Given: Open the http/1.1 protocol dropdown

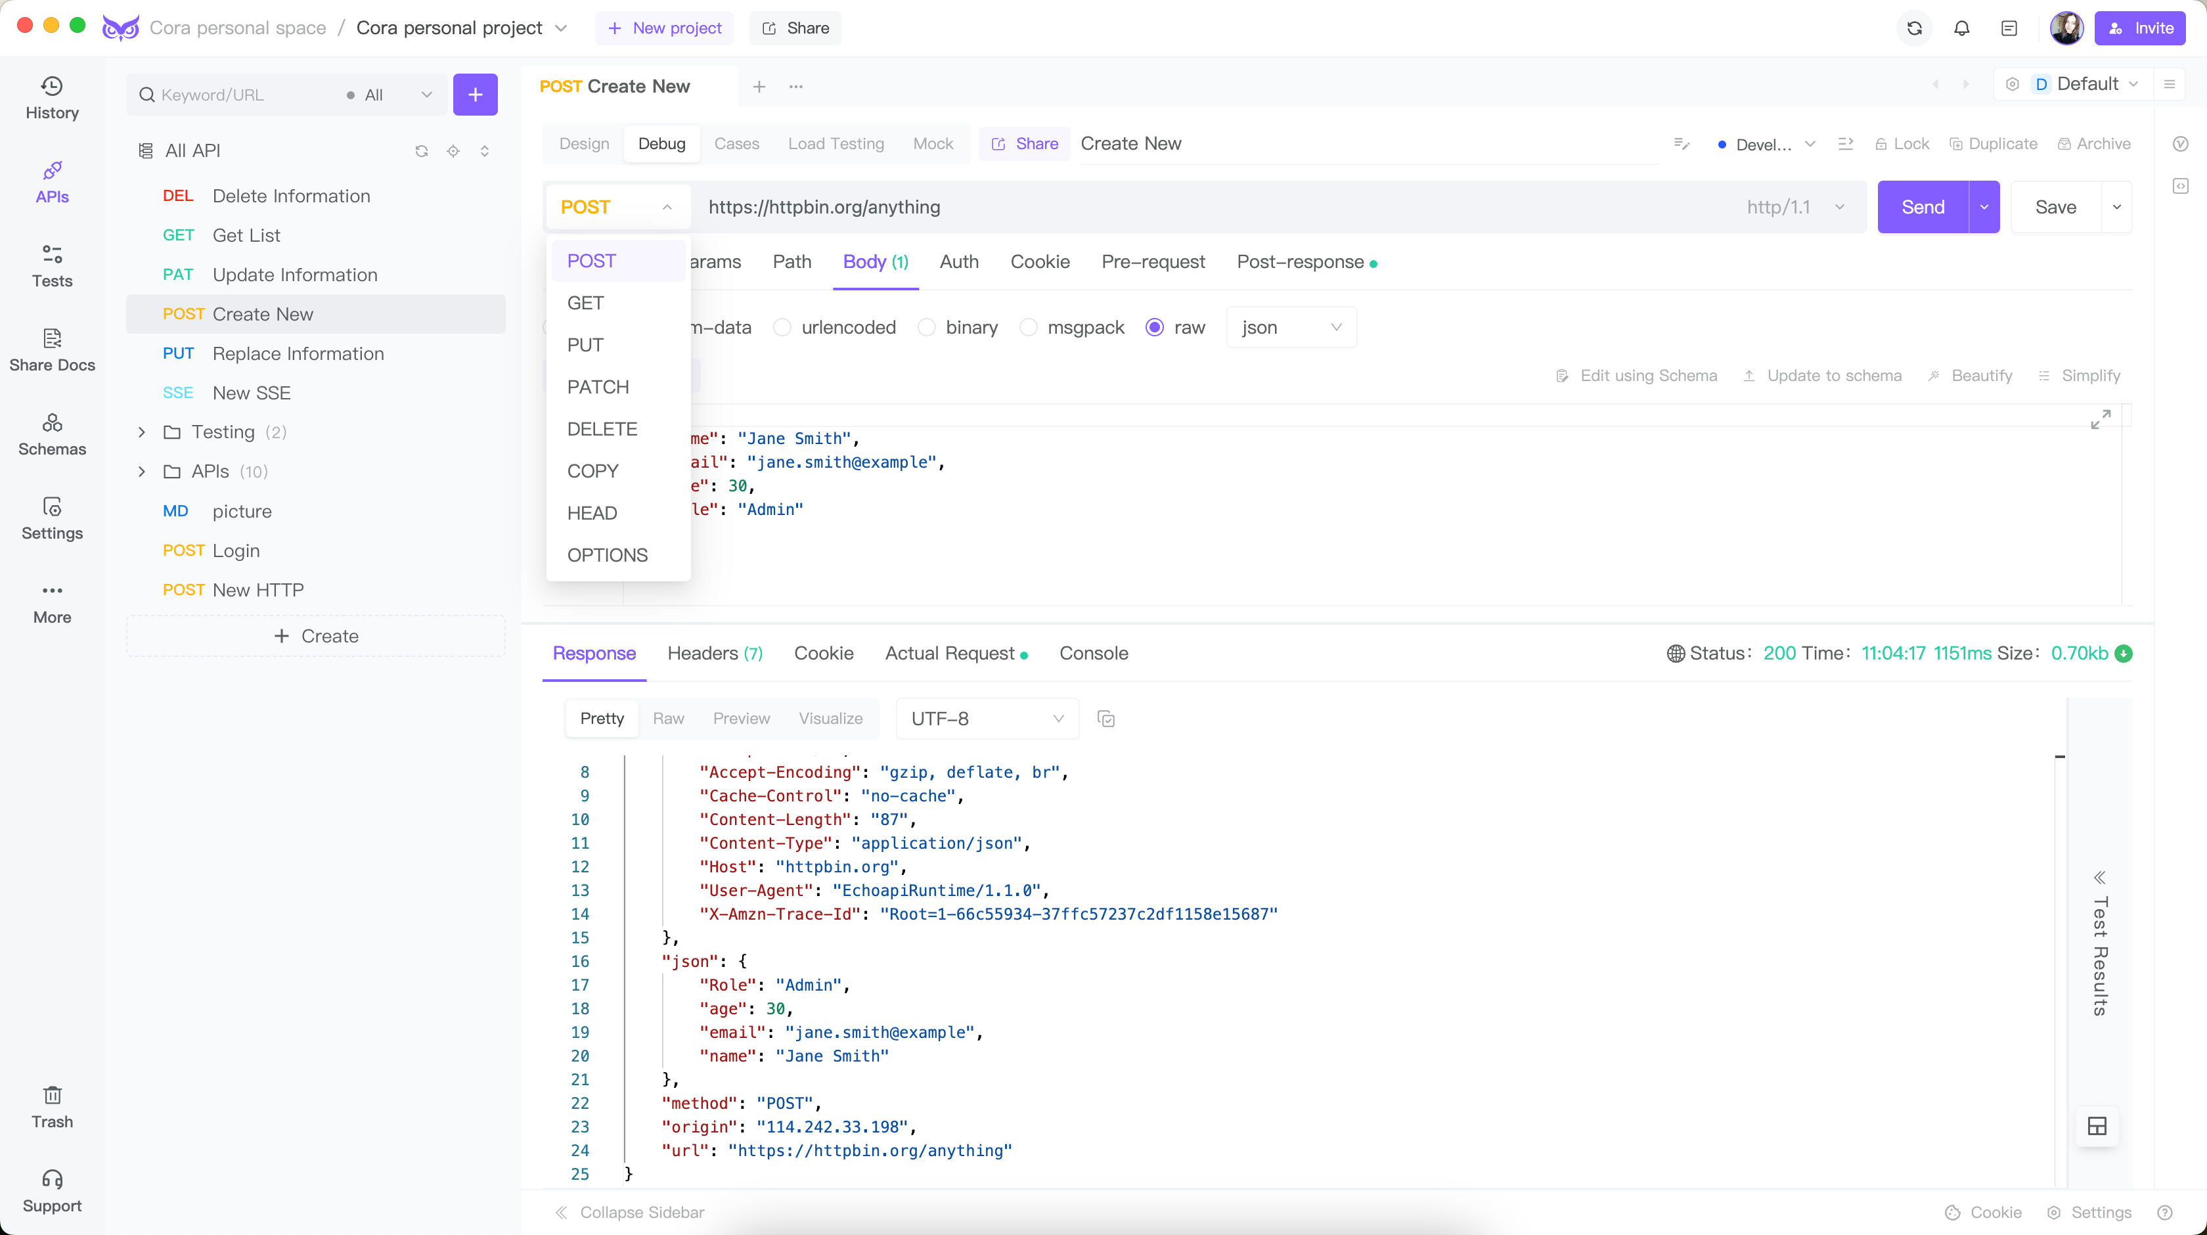Looking at the screenshot, I should click(x=1795, y=206).
